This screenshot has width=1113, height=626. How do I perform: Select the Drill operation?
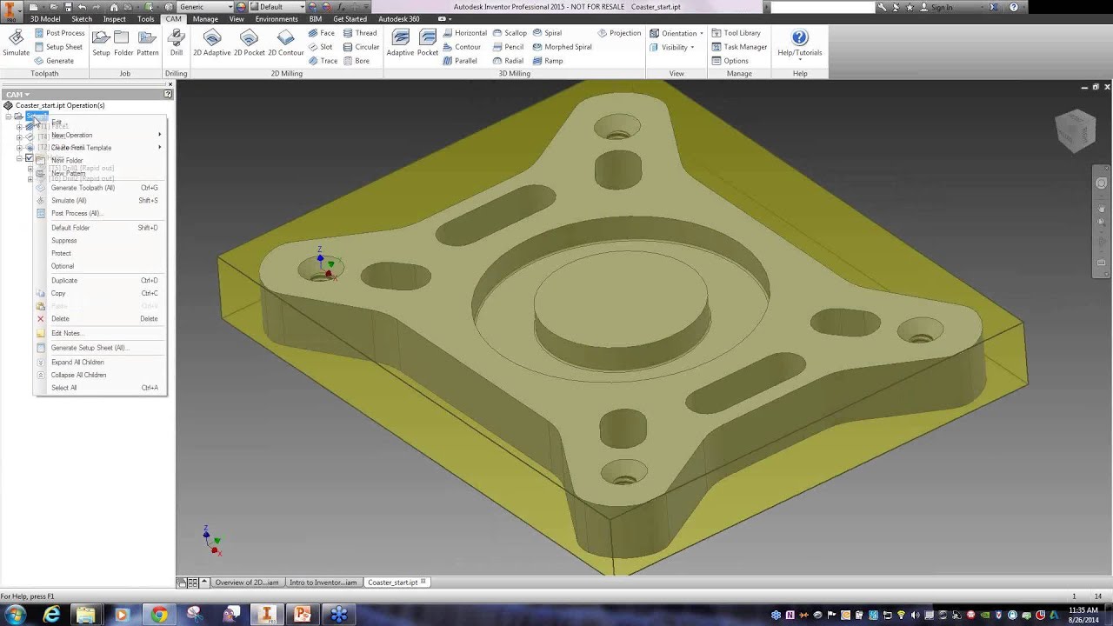click(177, 43)
